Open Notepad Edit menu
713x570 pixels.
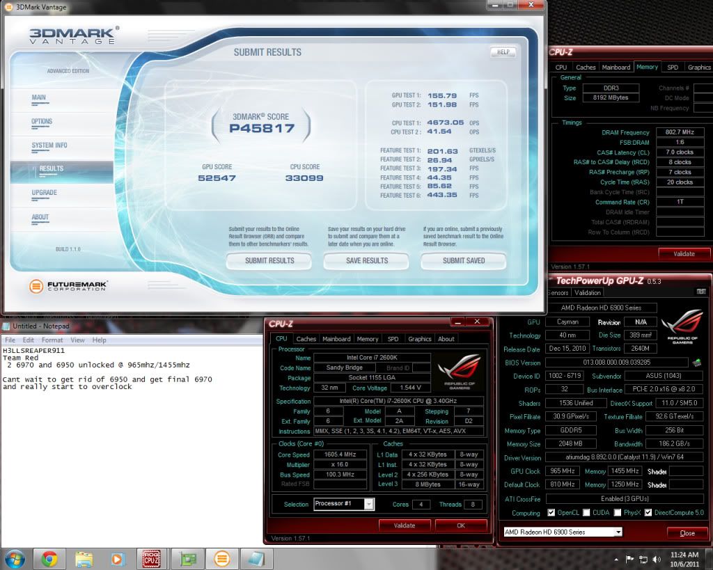[x=28, y=340]
